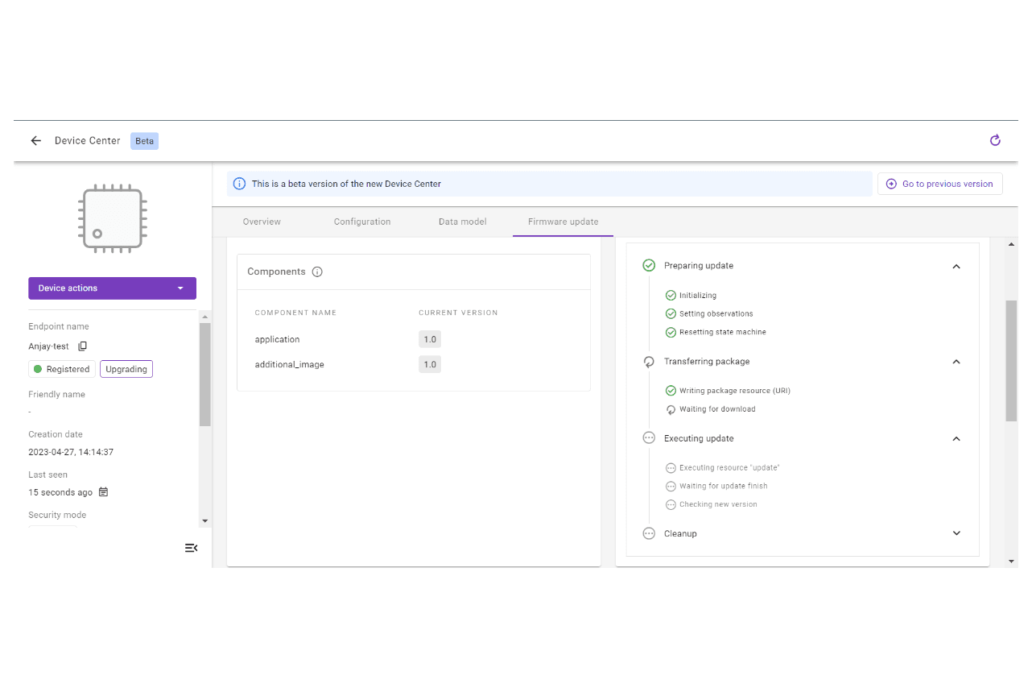
Task: Click the device chip image
Action: (x=111, y=218)
